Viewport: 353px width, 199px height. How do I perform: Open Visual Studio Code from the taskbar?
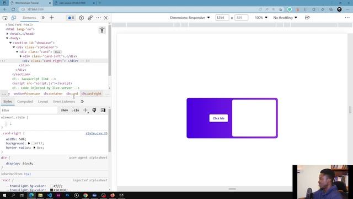[x=49, y=195]
